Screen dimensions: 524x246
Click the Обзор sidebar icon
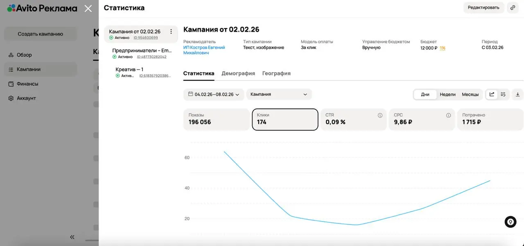[11, 55]
